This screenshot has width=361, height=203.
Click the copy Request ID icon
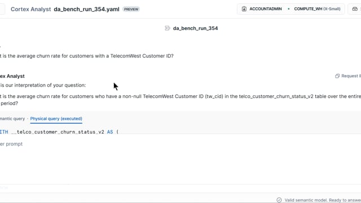pyautogui.click(x=337, y=76)
